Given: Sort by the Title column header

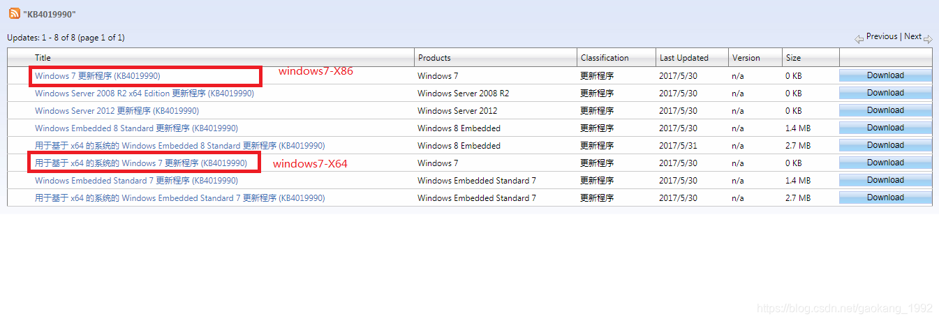Looking at the screenshot, I should [43, 58].
